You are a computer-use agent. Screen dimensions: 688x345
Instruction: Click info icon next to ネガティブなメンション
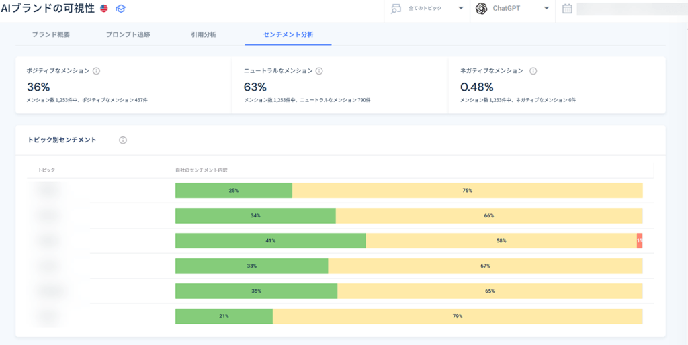(x=533, y=70)
